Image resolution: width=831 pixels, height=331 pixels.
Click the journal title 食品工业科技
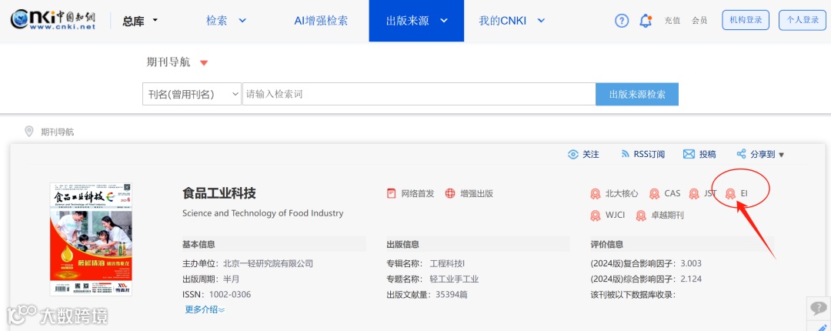[x=219, y=193]
